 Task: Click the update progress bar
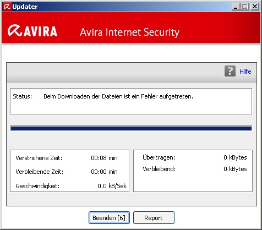(x=131, y=128)
